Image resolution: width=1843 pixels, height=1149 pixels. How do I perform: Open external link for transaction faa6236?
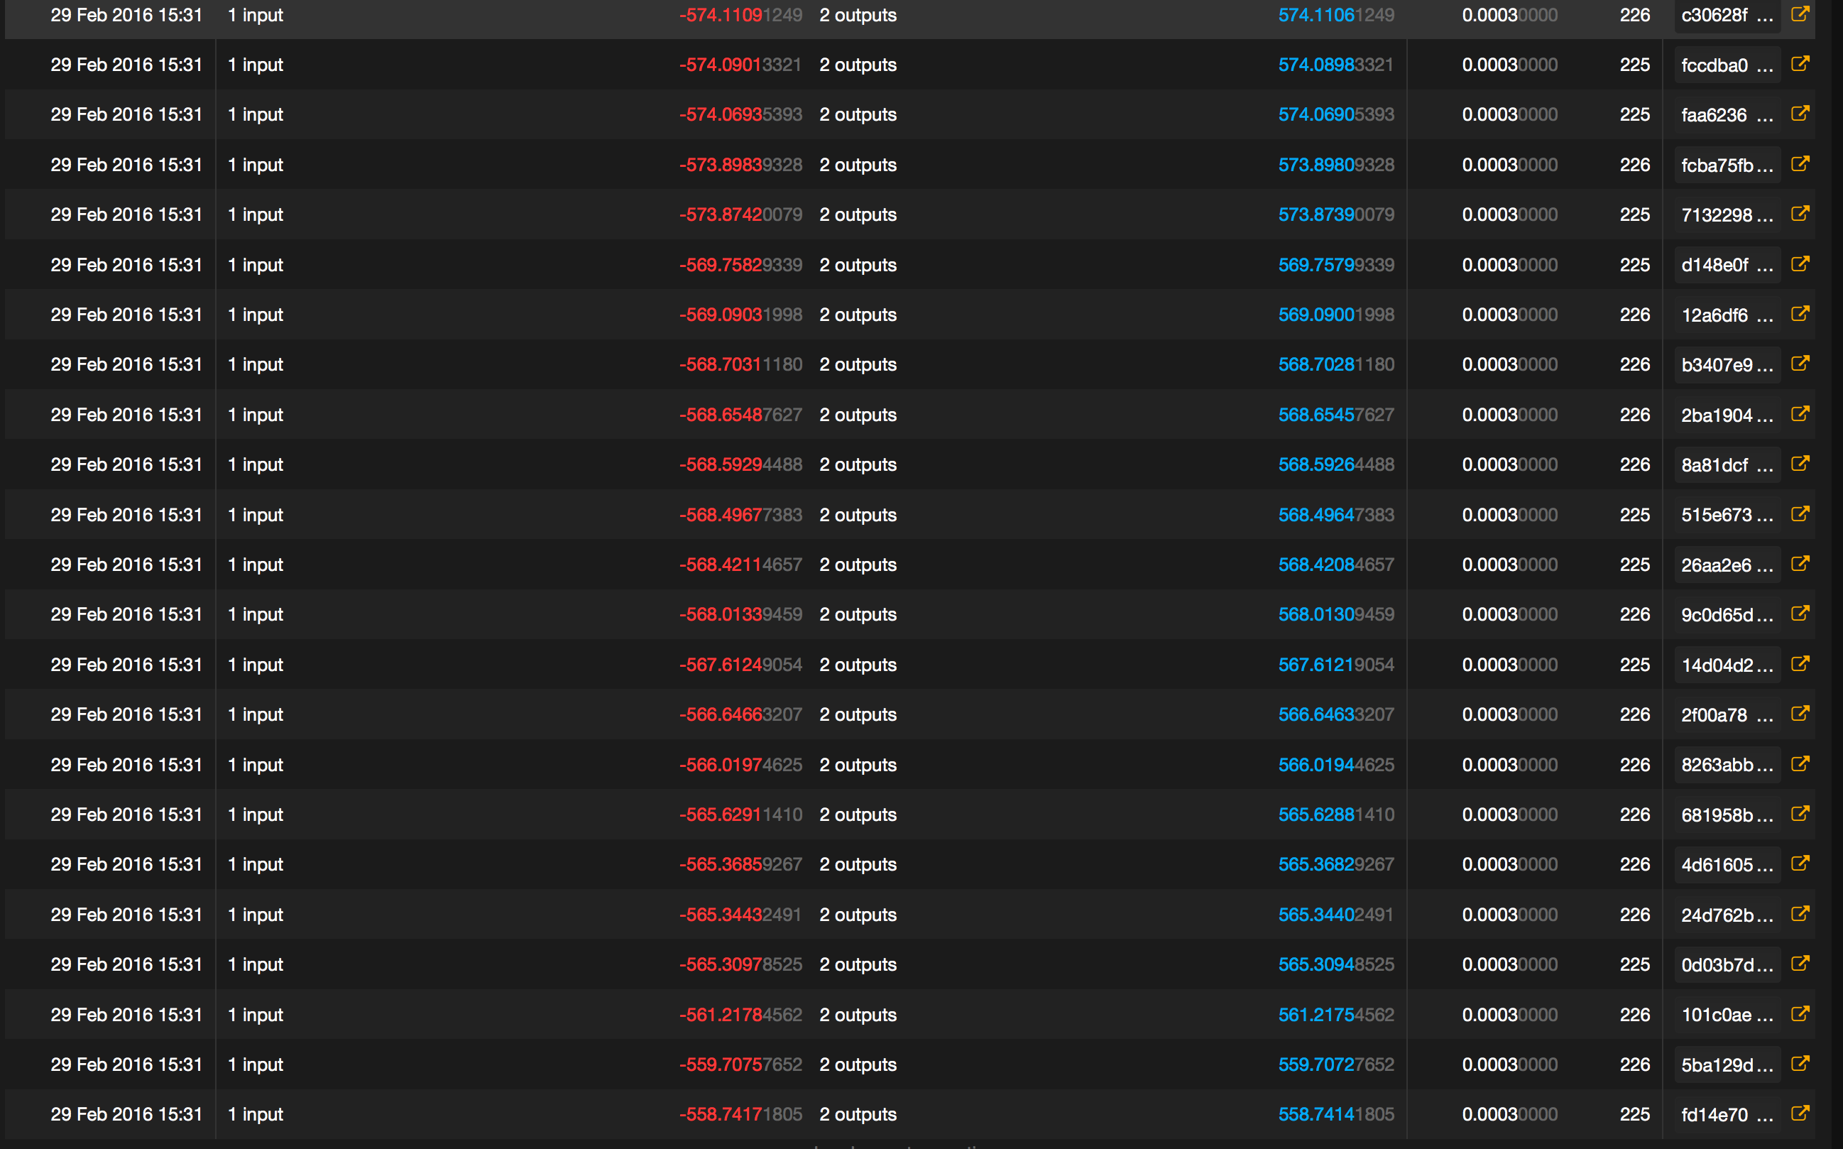pos(1800,114)
